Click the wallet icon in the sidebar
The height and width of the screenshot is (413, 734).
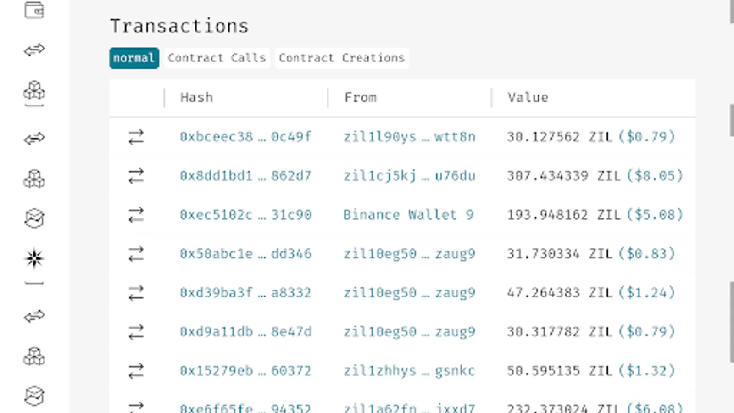tap(34, 10)
